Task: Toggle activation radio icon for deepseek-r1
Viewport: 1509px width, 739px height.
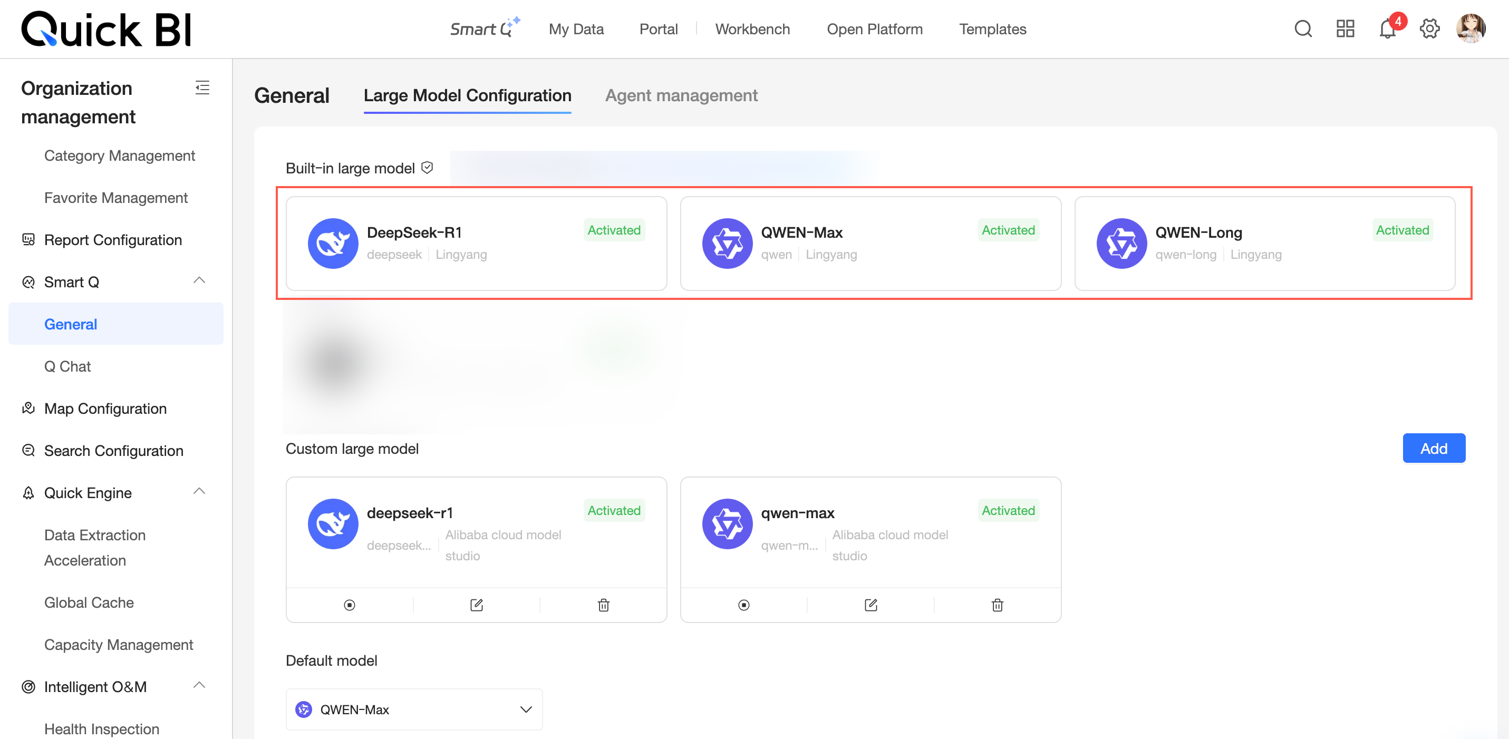Action: (x=349, y=605)
